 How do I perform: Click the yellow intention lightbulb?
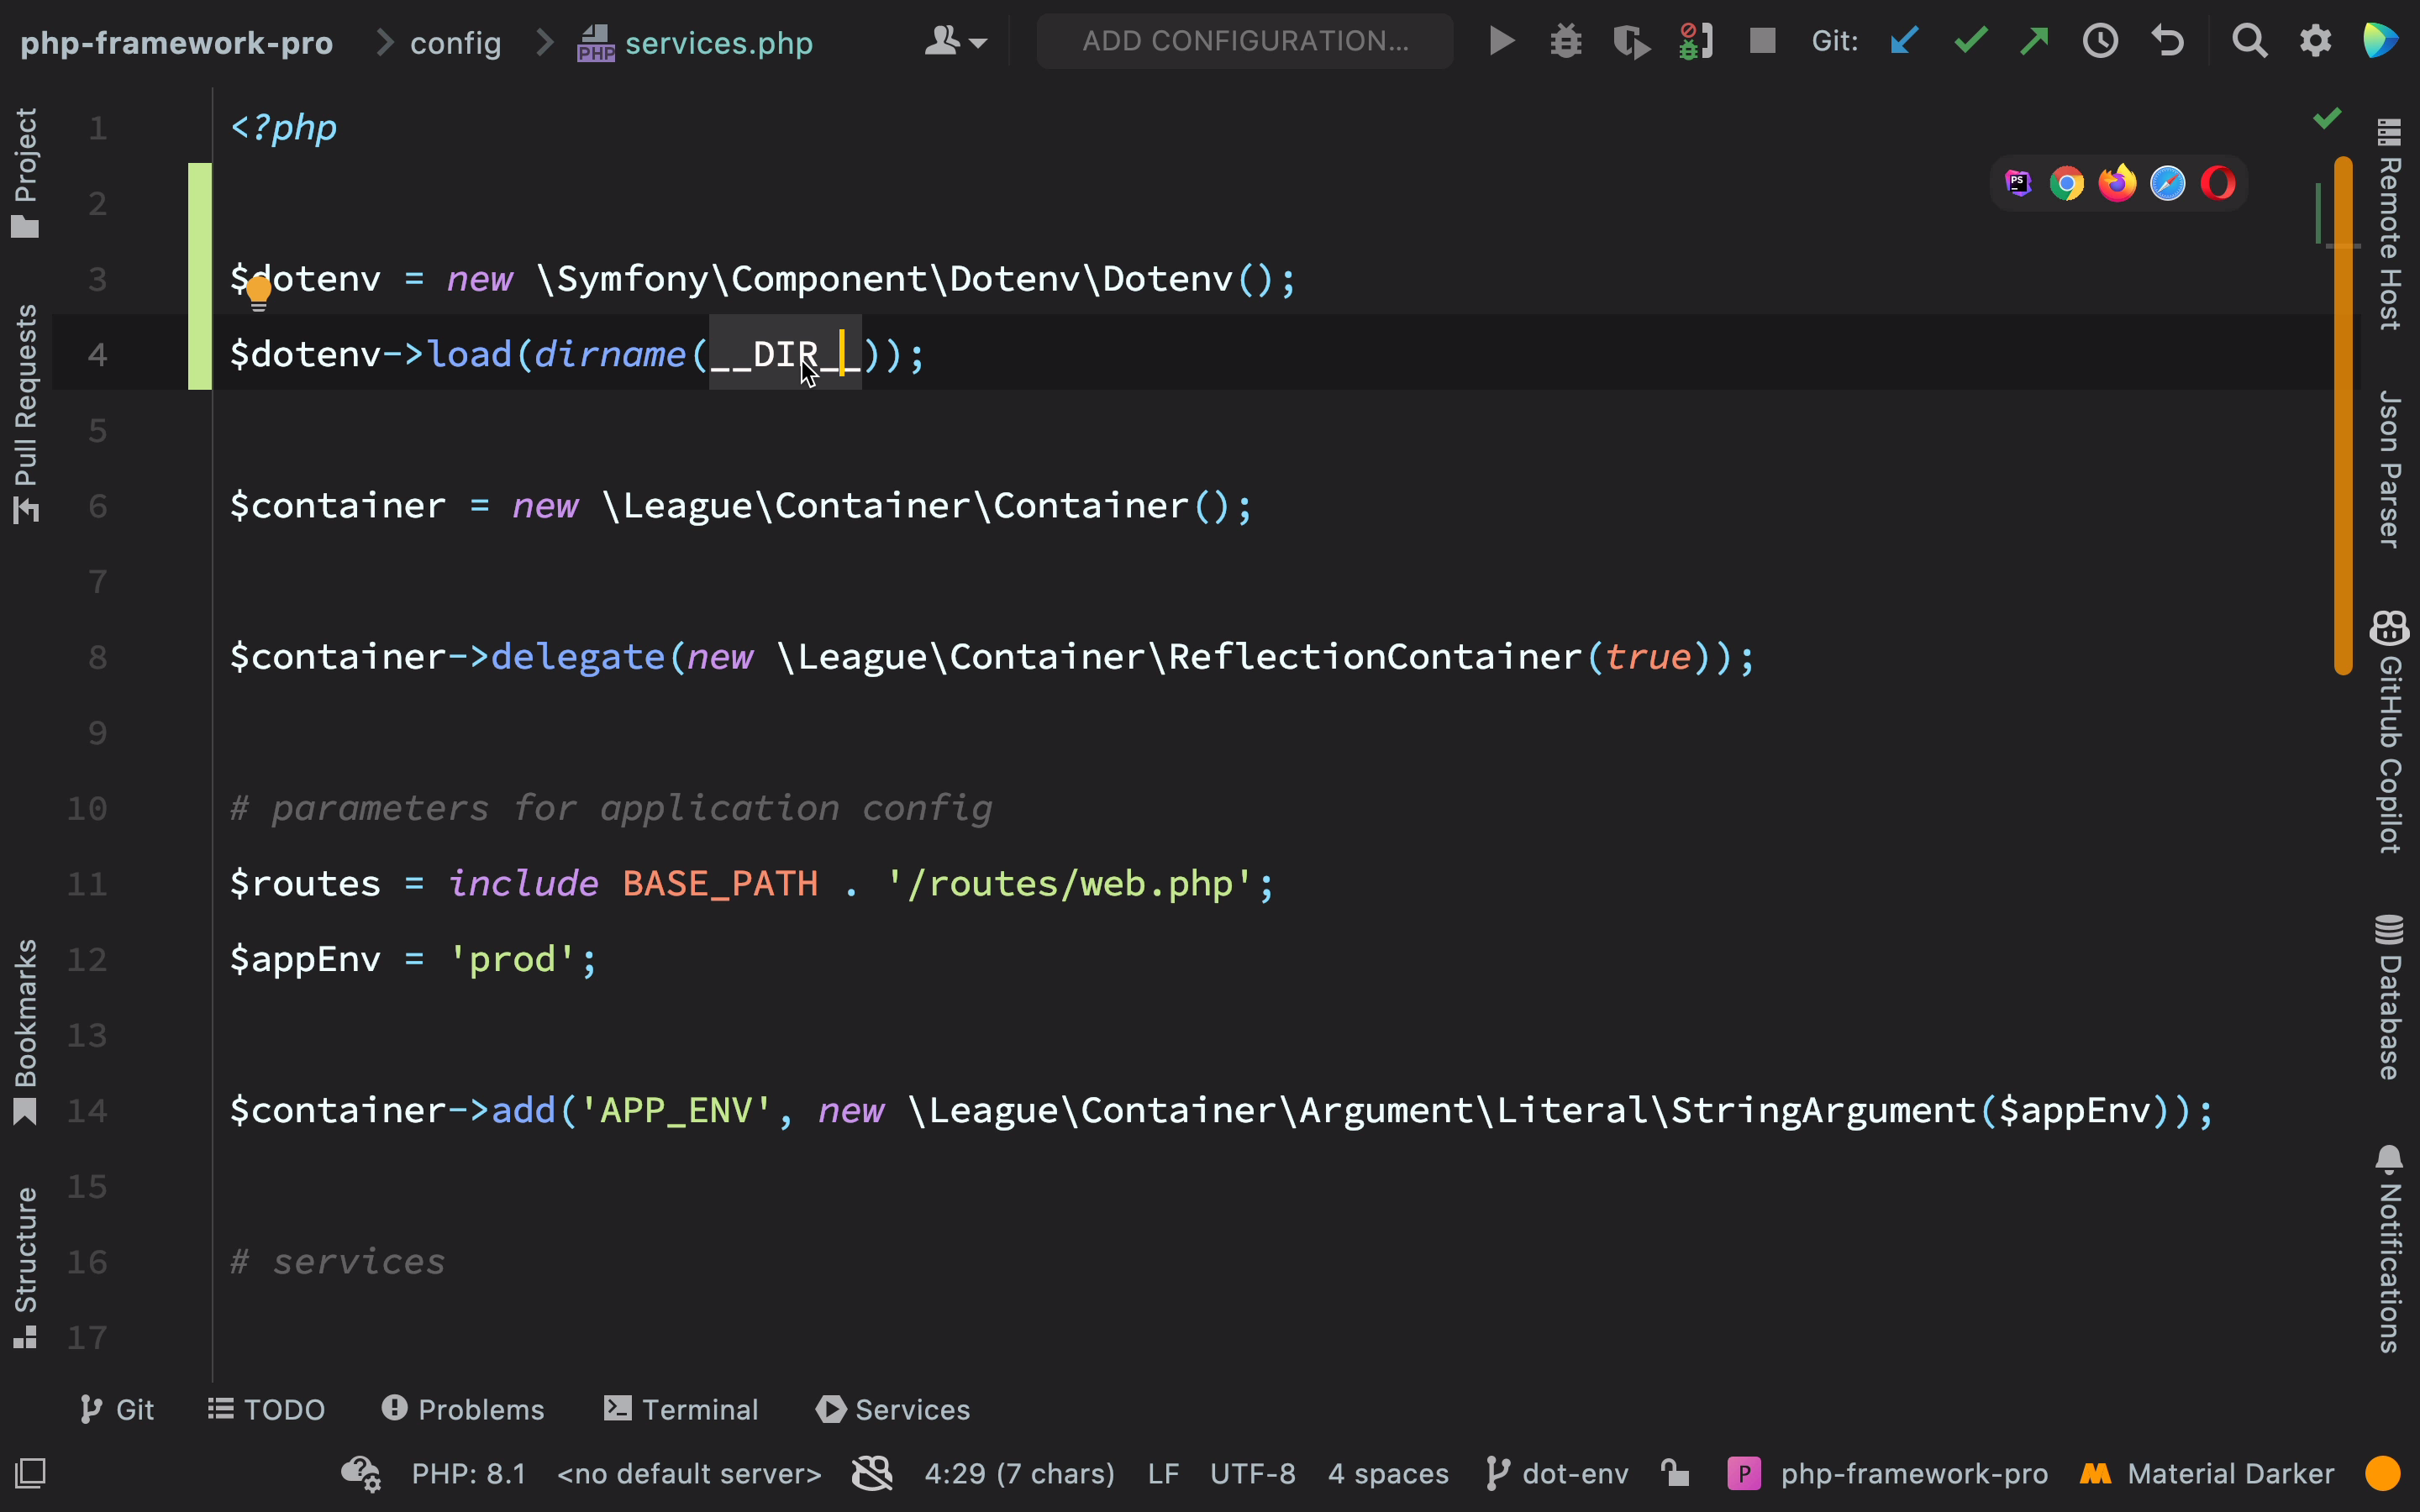(x=259, y=294)
